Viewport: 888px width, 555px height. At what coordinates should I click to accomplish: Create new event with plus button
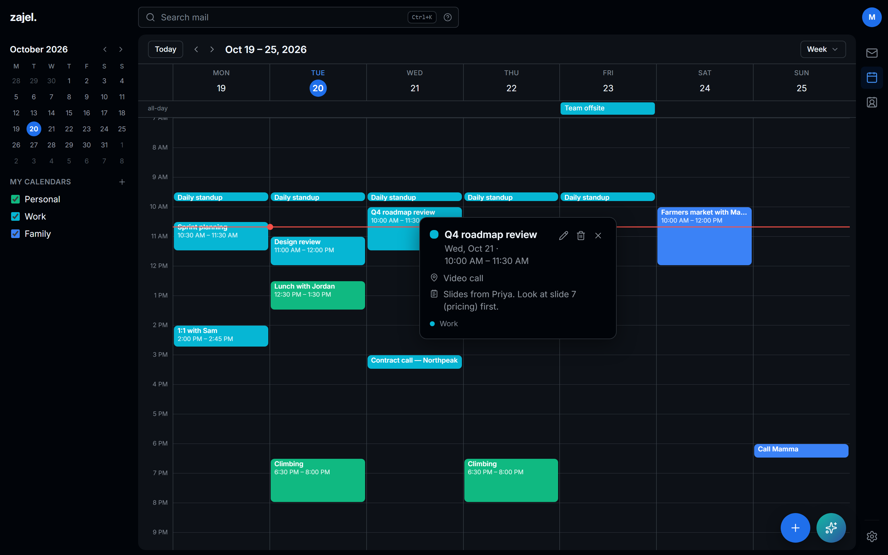pyautogui.click(x=795, y=528)
